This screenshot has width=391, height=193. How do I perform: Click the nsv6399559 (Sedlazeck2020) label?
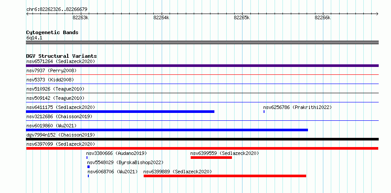[224, 153]
